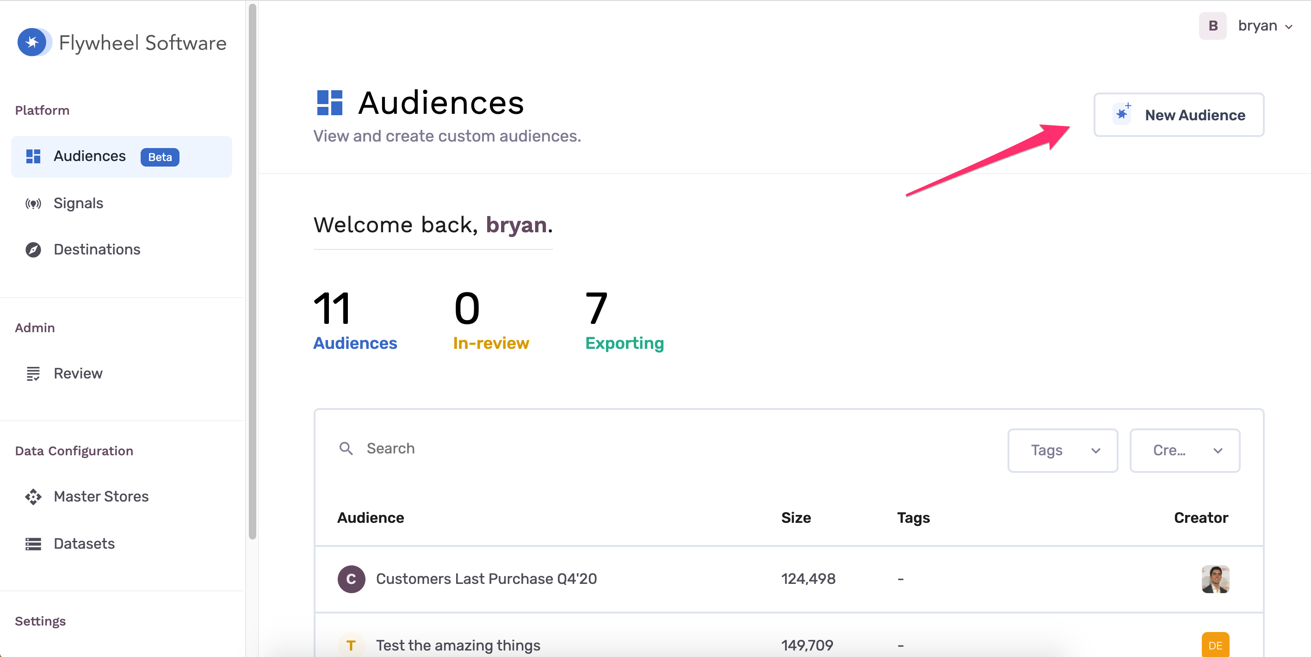This screenshot has height=657, width=1311.
Task: Click the Audience column header
Action: [371, 518]
